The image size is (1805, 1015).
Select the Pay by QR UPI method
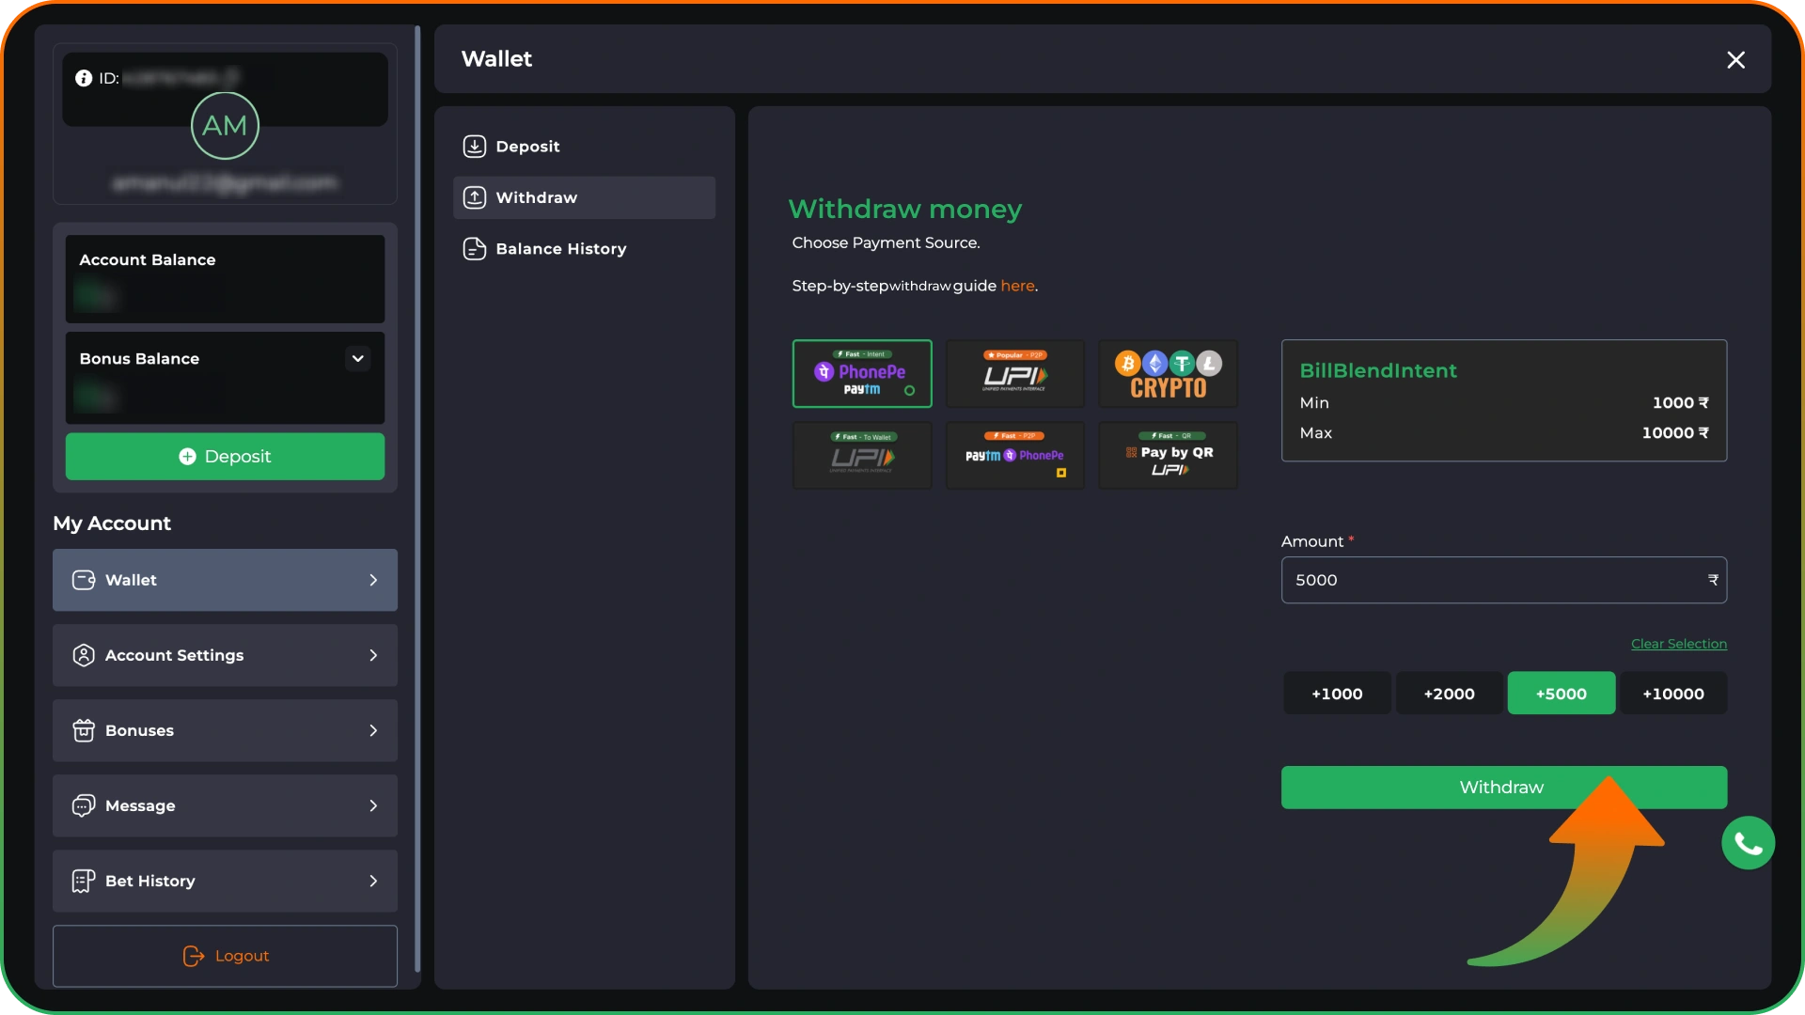(x=1168, y=455)
